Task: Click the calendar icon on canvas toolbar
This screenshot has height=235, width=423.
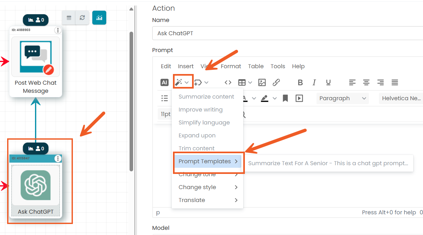Action: [x=69, y=17]
